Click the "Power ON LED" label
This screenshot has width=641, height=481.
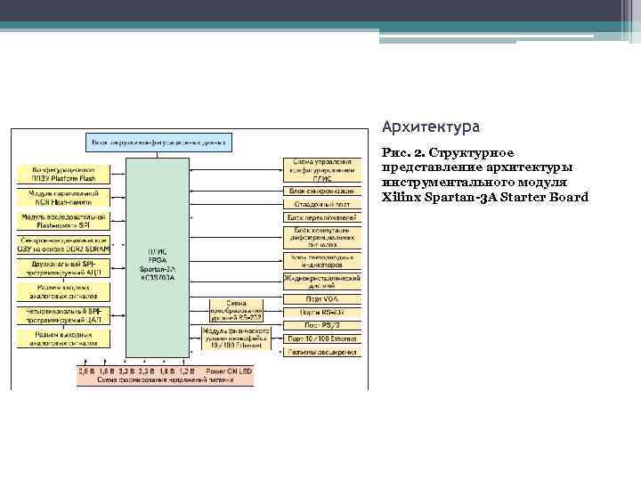click(229, 371)
